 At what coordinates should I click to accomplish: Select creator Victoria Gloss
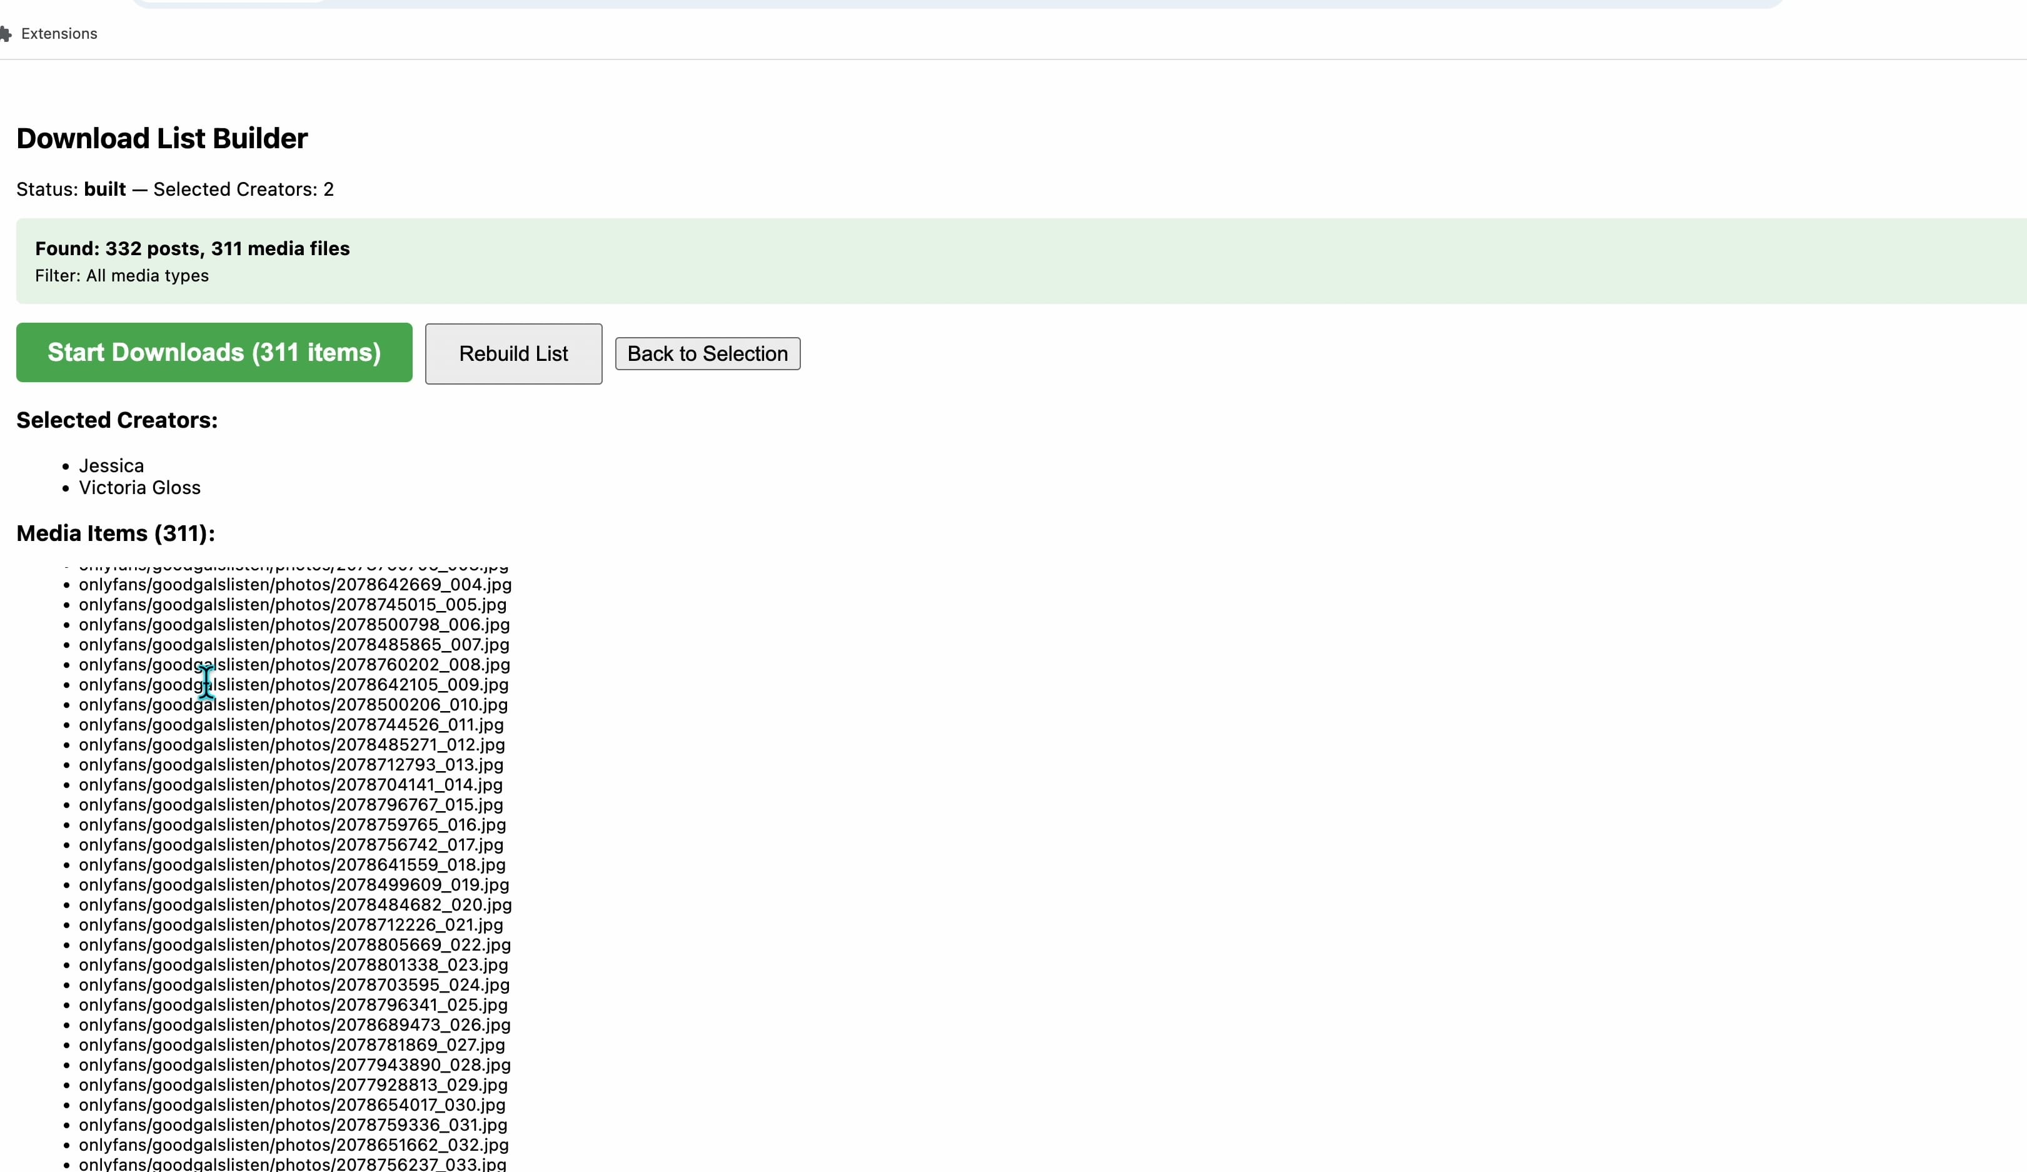click(x=139, y=487)
